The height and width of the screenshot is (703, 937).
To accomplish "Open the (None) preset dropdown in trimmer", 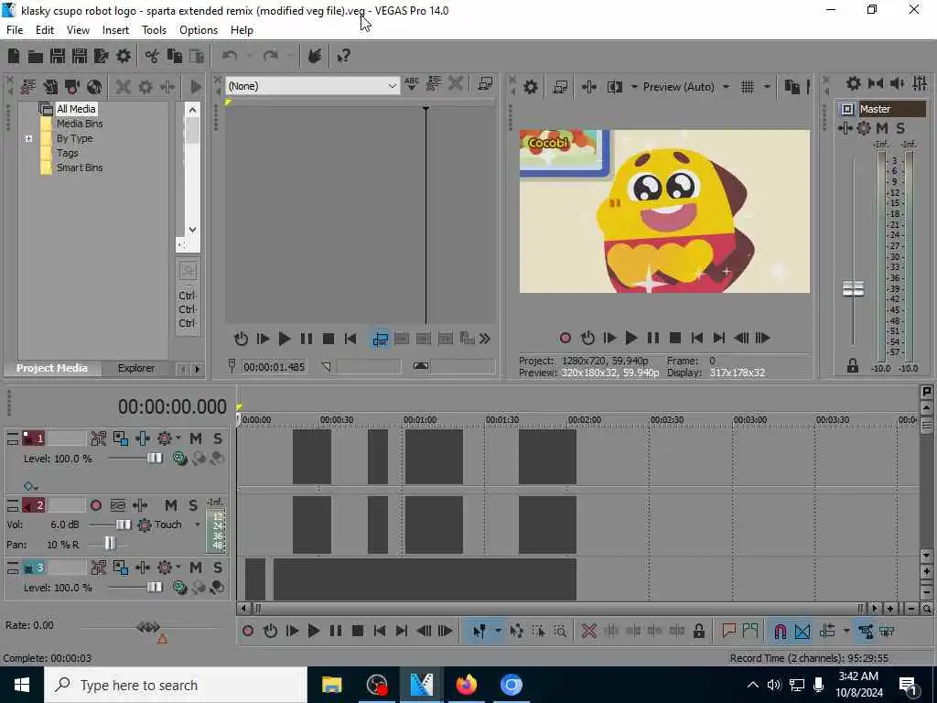I will tap(313, 86).
